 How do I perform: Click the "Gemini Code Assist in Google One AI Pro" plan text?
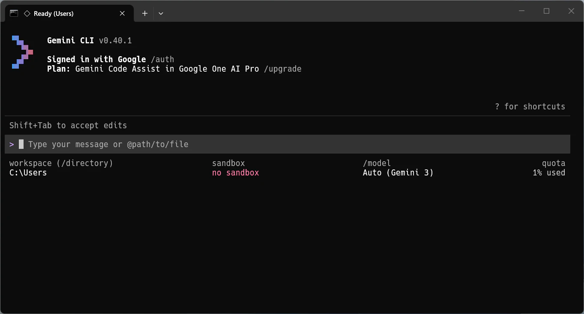click(x=167, y=69)
